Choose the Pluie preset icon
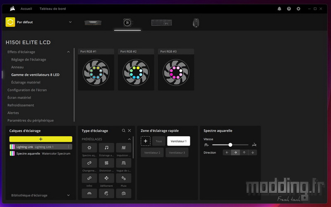 coord(123,178)
